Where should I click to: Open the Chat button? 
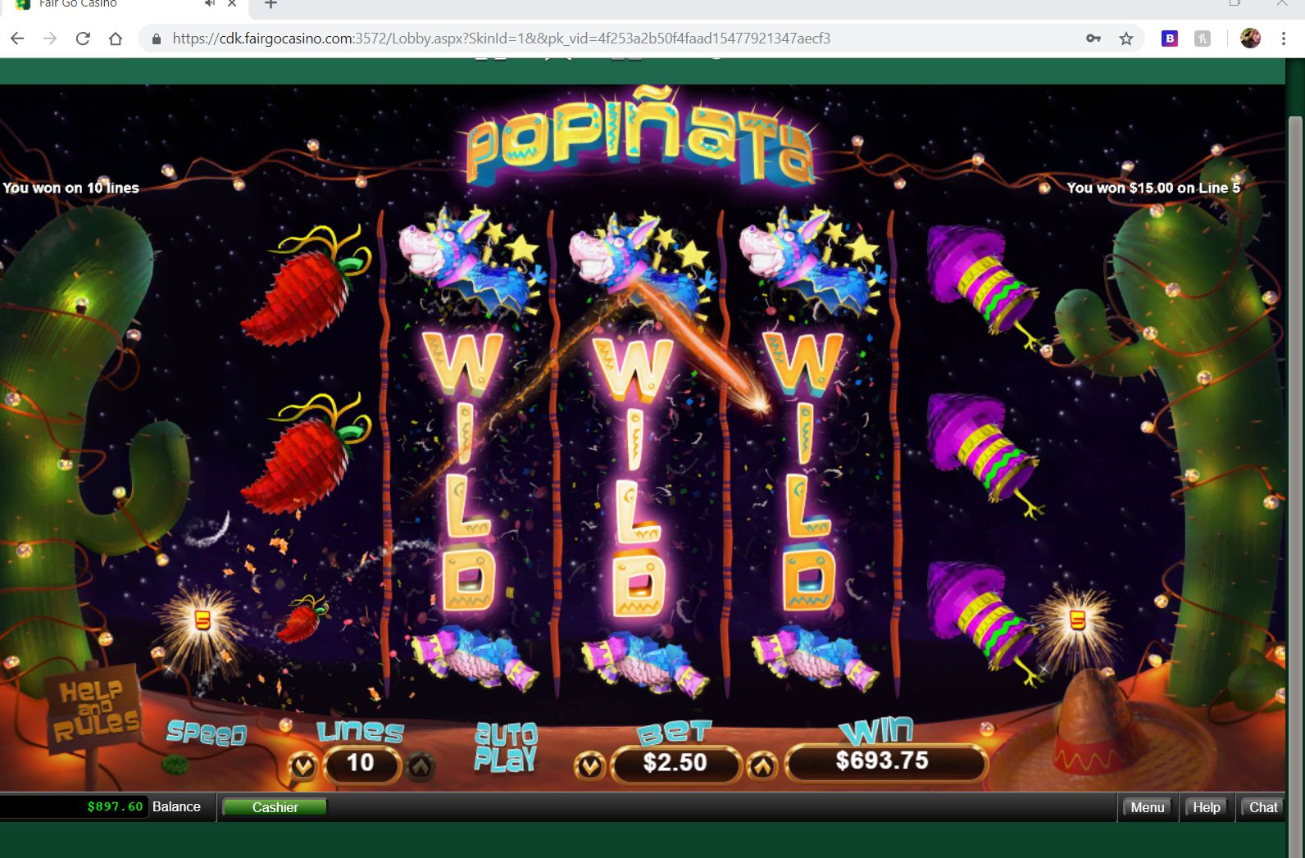tap(1263, 807)
